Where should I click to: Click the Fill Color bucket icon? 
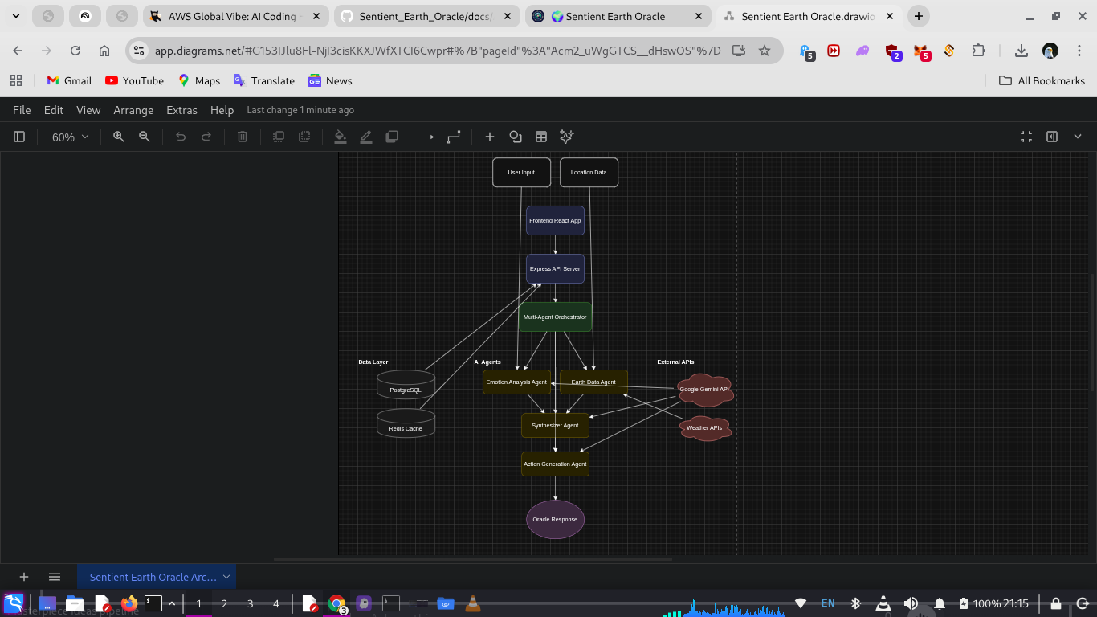click(x=341, y=137)
